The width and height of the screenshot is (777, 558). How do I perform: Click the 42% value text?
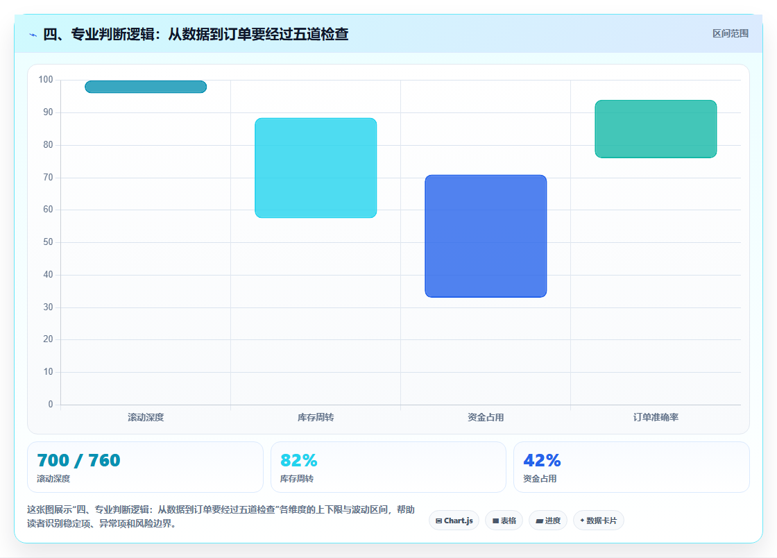[x=542, y=460]
